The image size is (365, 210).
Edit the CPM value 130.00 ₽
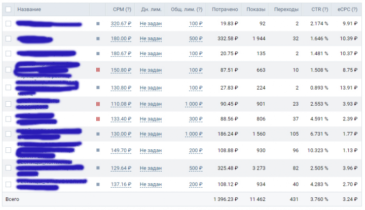121,134
